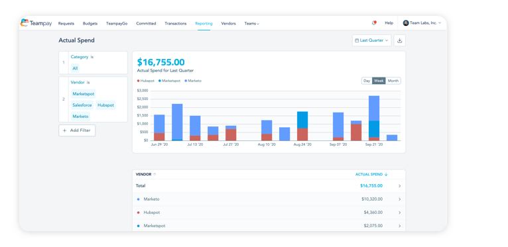Select the Week chart view
Screen dimensions: 508x247
click(379, 81)
